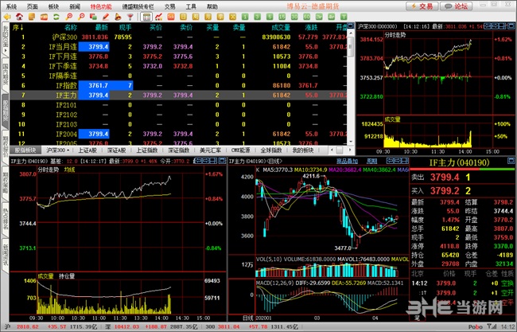This screenshot has width=517, height=332.
Task: Open the 热点排名 left sidebar tab
Action: pos(6,219)
